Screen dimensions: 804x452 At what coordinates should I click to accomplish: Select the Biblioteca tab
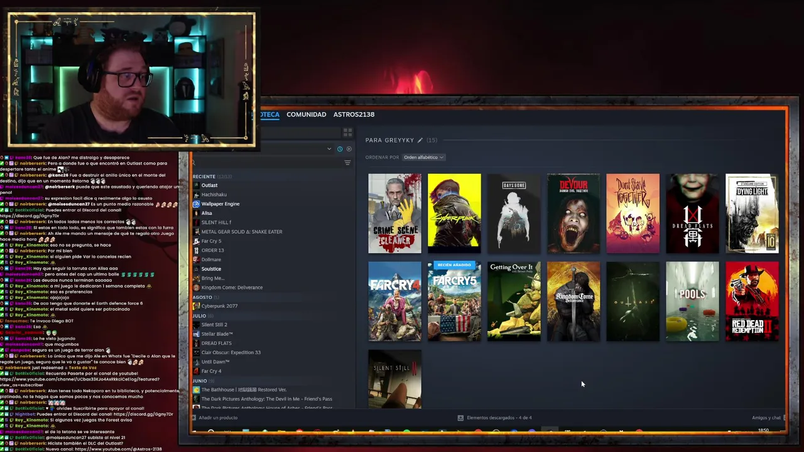[x=269, y=114]
